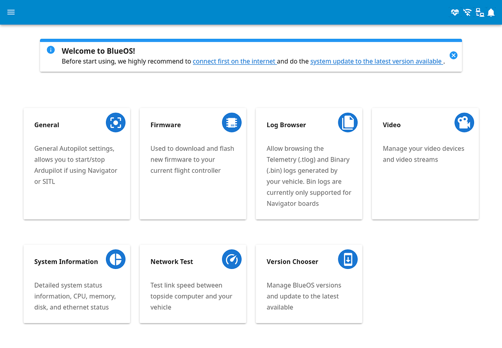502x348 pixels.
Task: Open the Version Chooser download icon
Action: [348, 259]
